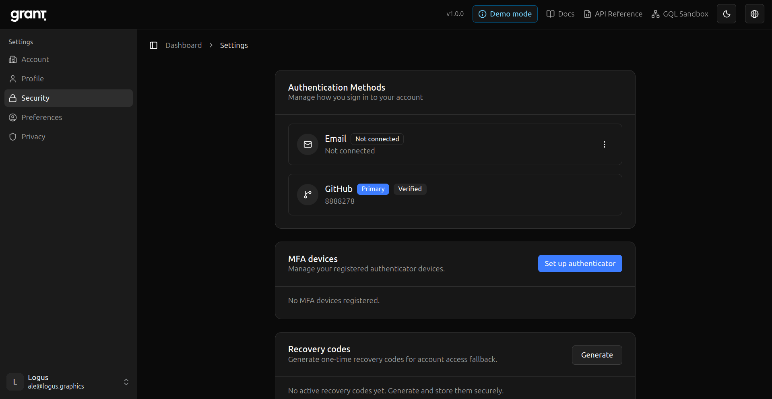Click 'No MFA devices registered.' text
Image resolution: width=772 pixels, height=399 pixels.
(334, 301)
